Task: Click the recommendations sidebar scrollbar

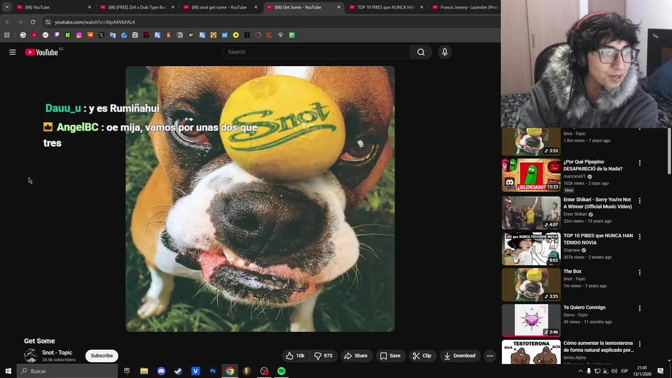Action: (669, 151)
